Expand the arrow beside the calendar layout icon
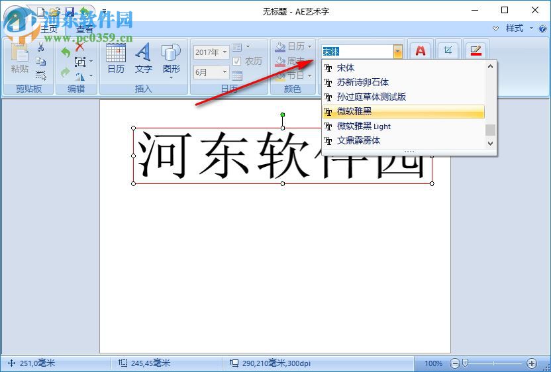The image size is (551, 372). [x=248, y=47]
